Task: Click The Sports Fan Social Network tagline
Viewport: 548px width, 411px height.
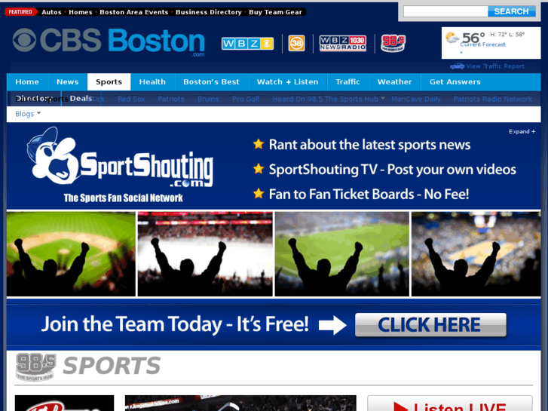Action: (123, 198)
